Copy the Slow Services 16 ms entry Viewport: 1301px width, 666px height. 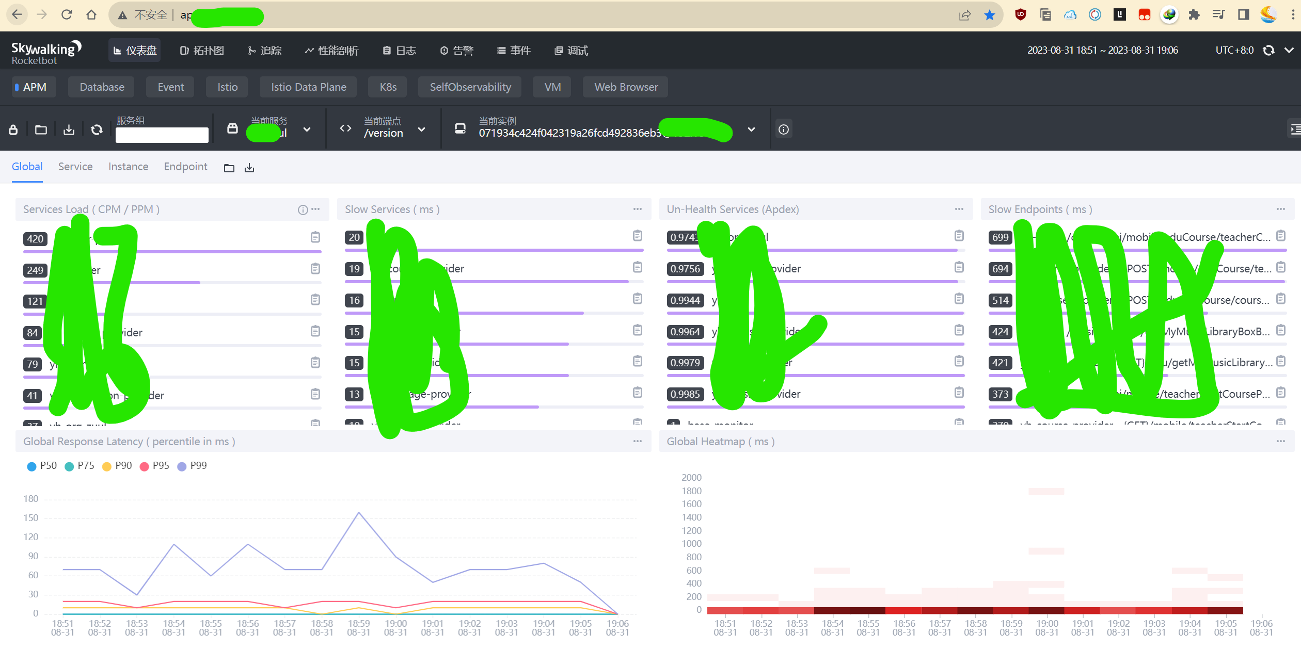[638, 299]
